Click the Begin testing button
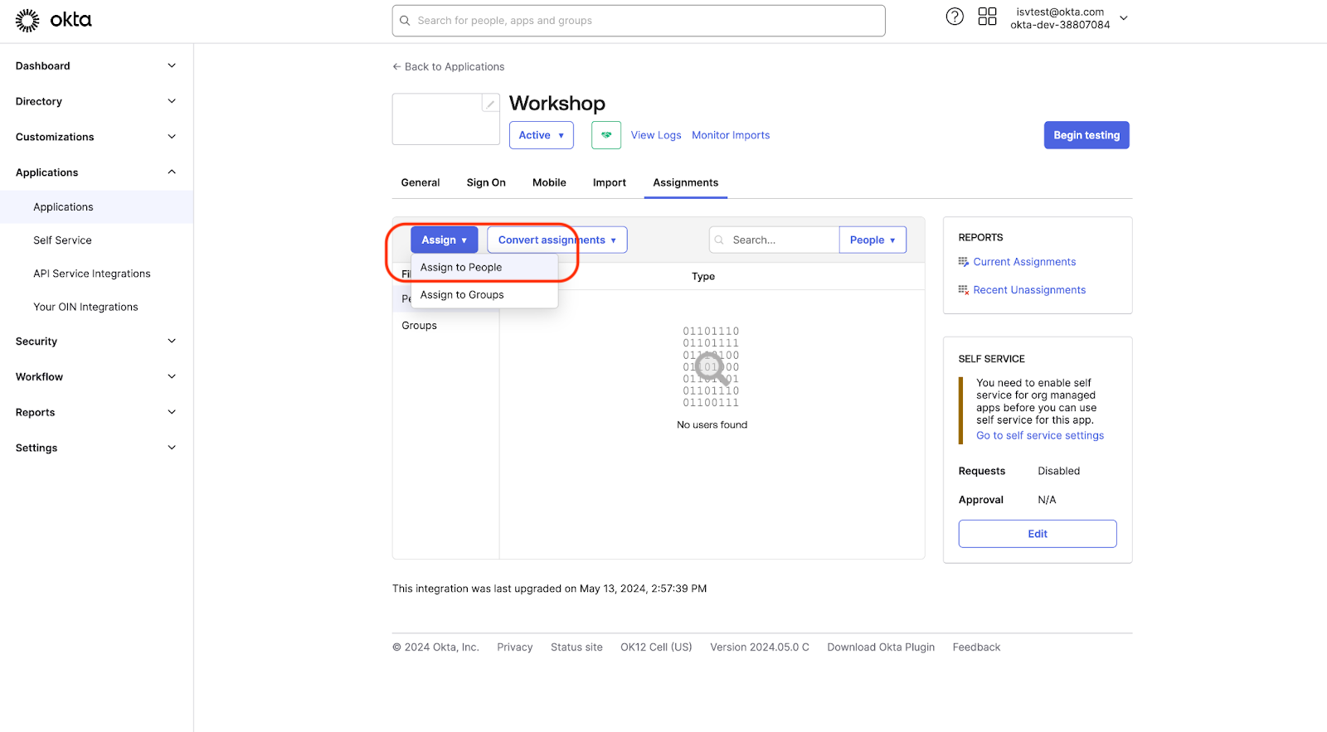 [x=1086, y=135]
